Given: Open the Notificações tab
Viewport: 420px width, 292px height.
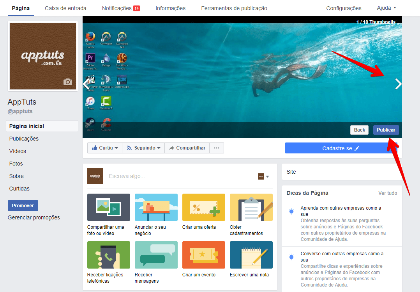Looking at the screenshot, I should [121, 8].
